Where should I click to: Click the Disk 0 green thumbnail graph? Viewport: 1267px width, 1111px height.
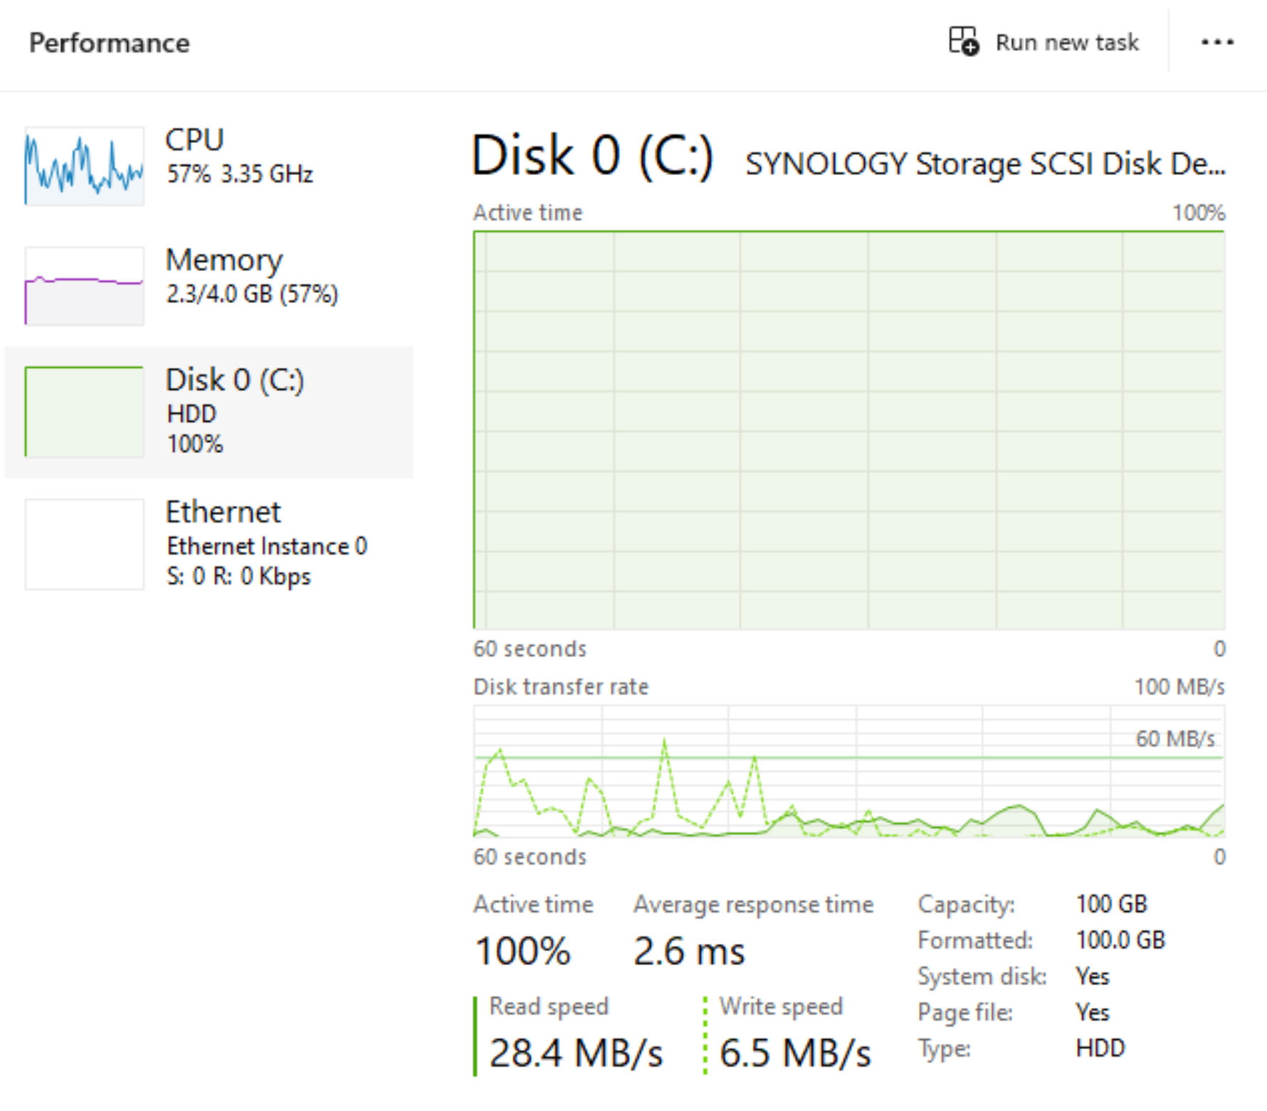pos(85,411)
